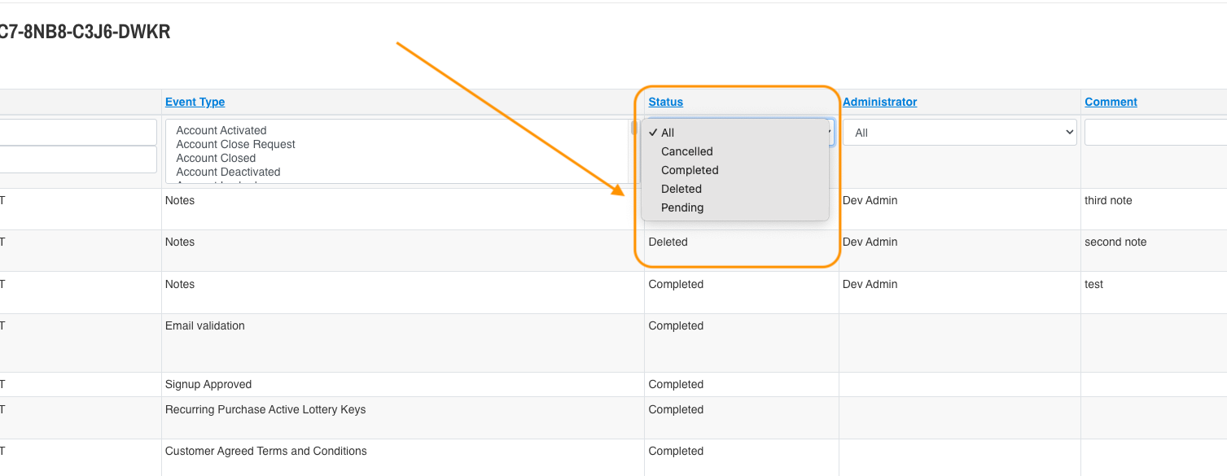Sort table by Administrator column header
The height and width of the screenshot is (476, 1227).
click(x=879, y=102)
